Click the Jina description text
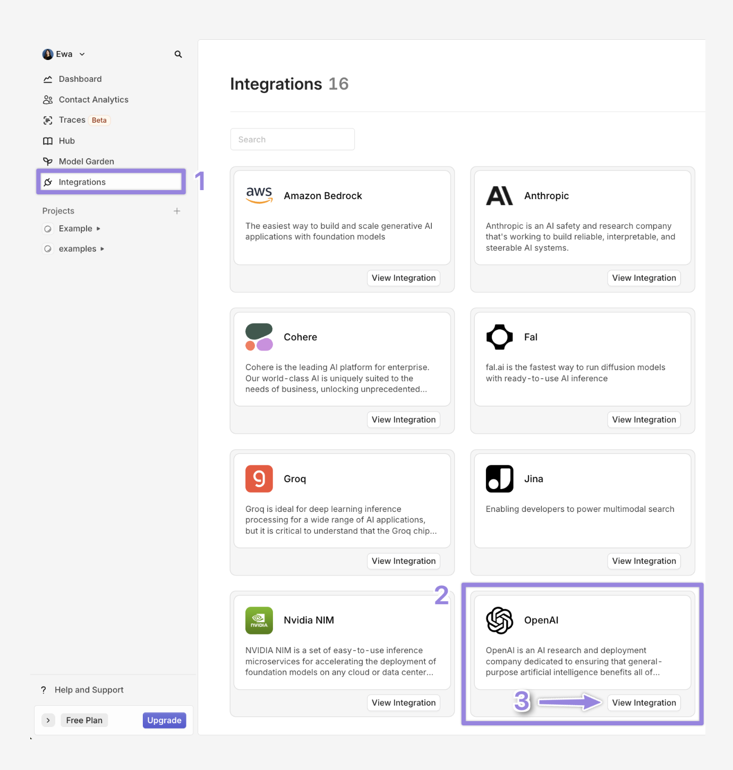Screen dimensions: 733x770 click(580, 509)
